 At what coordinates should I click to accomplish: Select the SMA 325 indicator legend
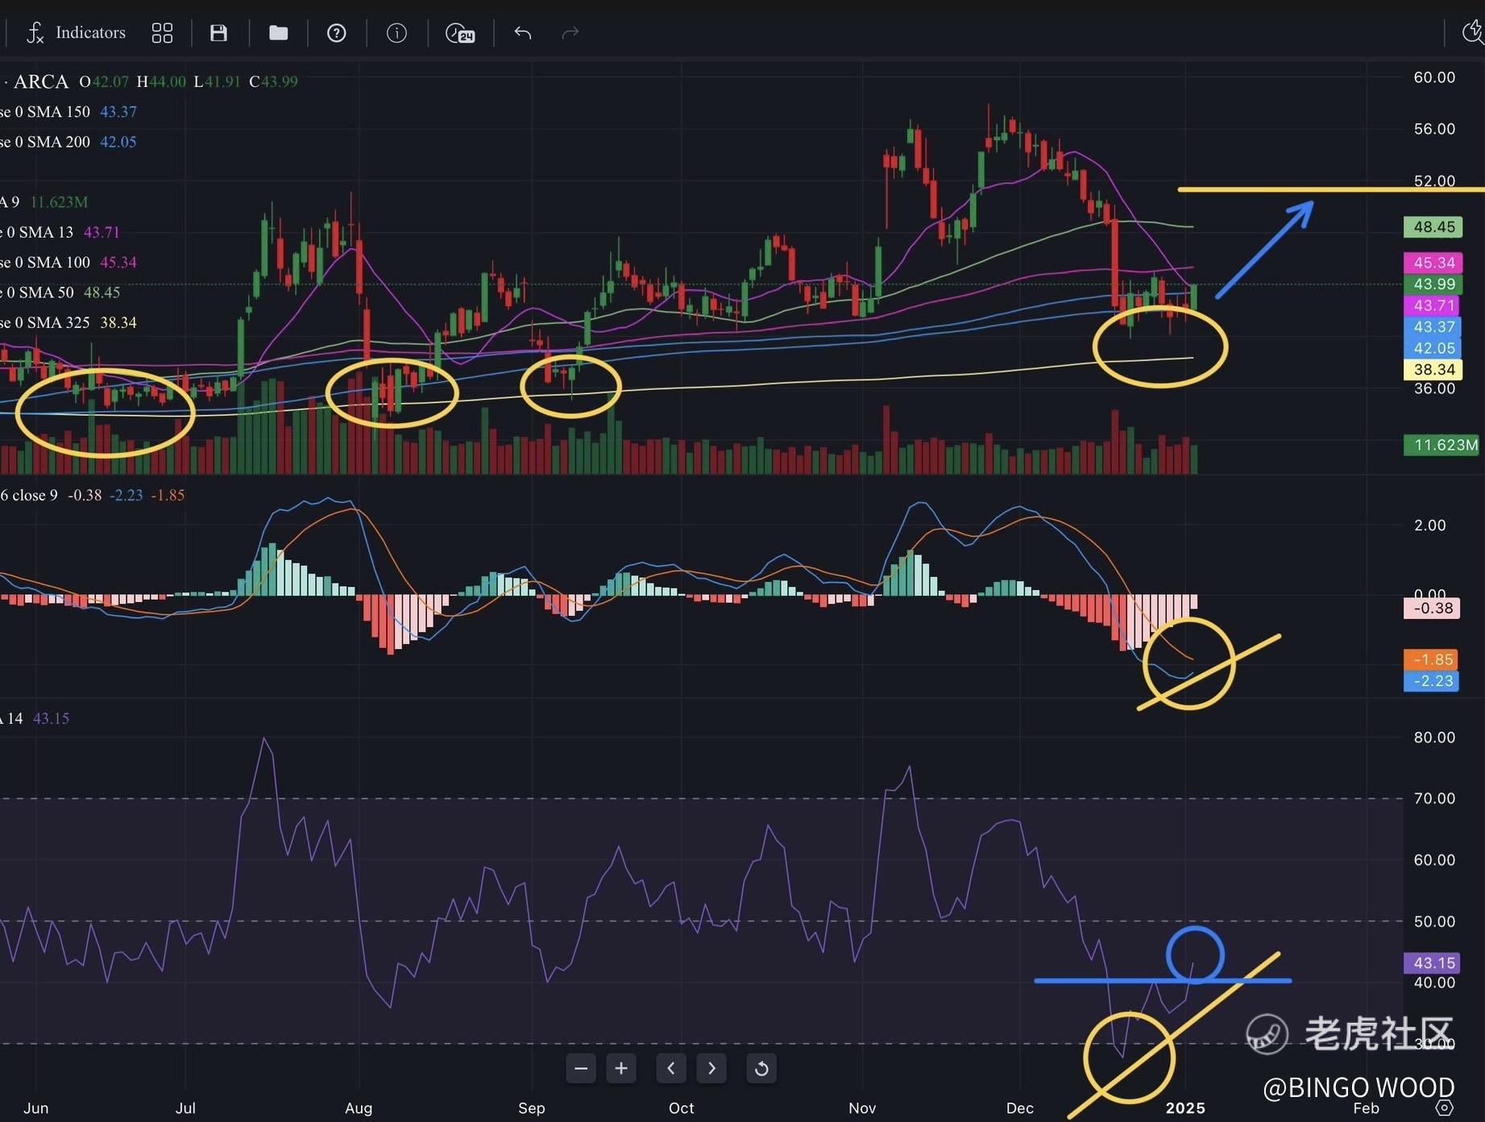point(68,322)
